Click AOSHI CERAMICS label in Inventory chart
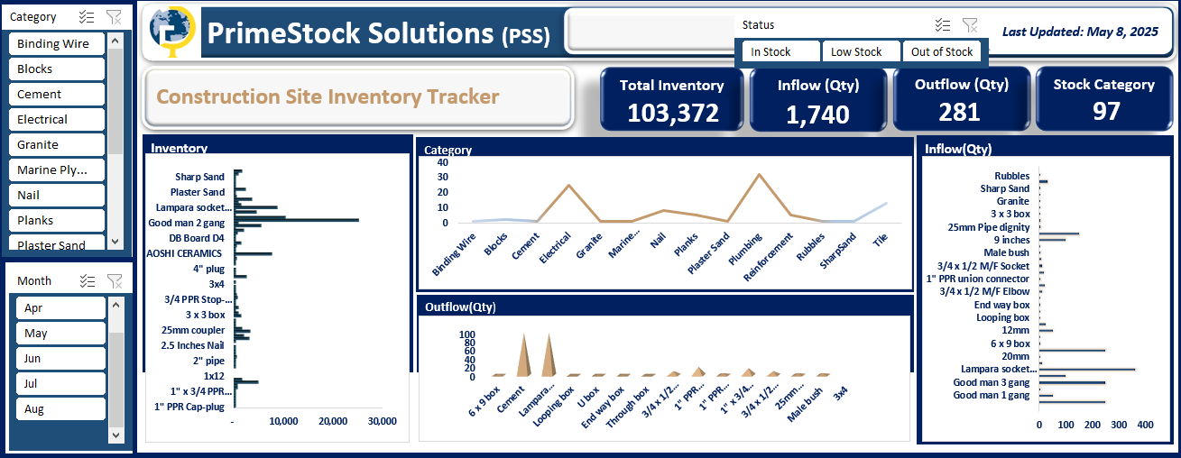This screenshot has height=458, width=1181. (x=185, y=253)
